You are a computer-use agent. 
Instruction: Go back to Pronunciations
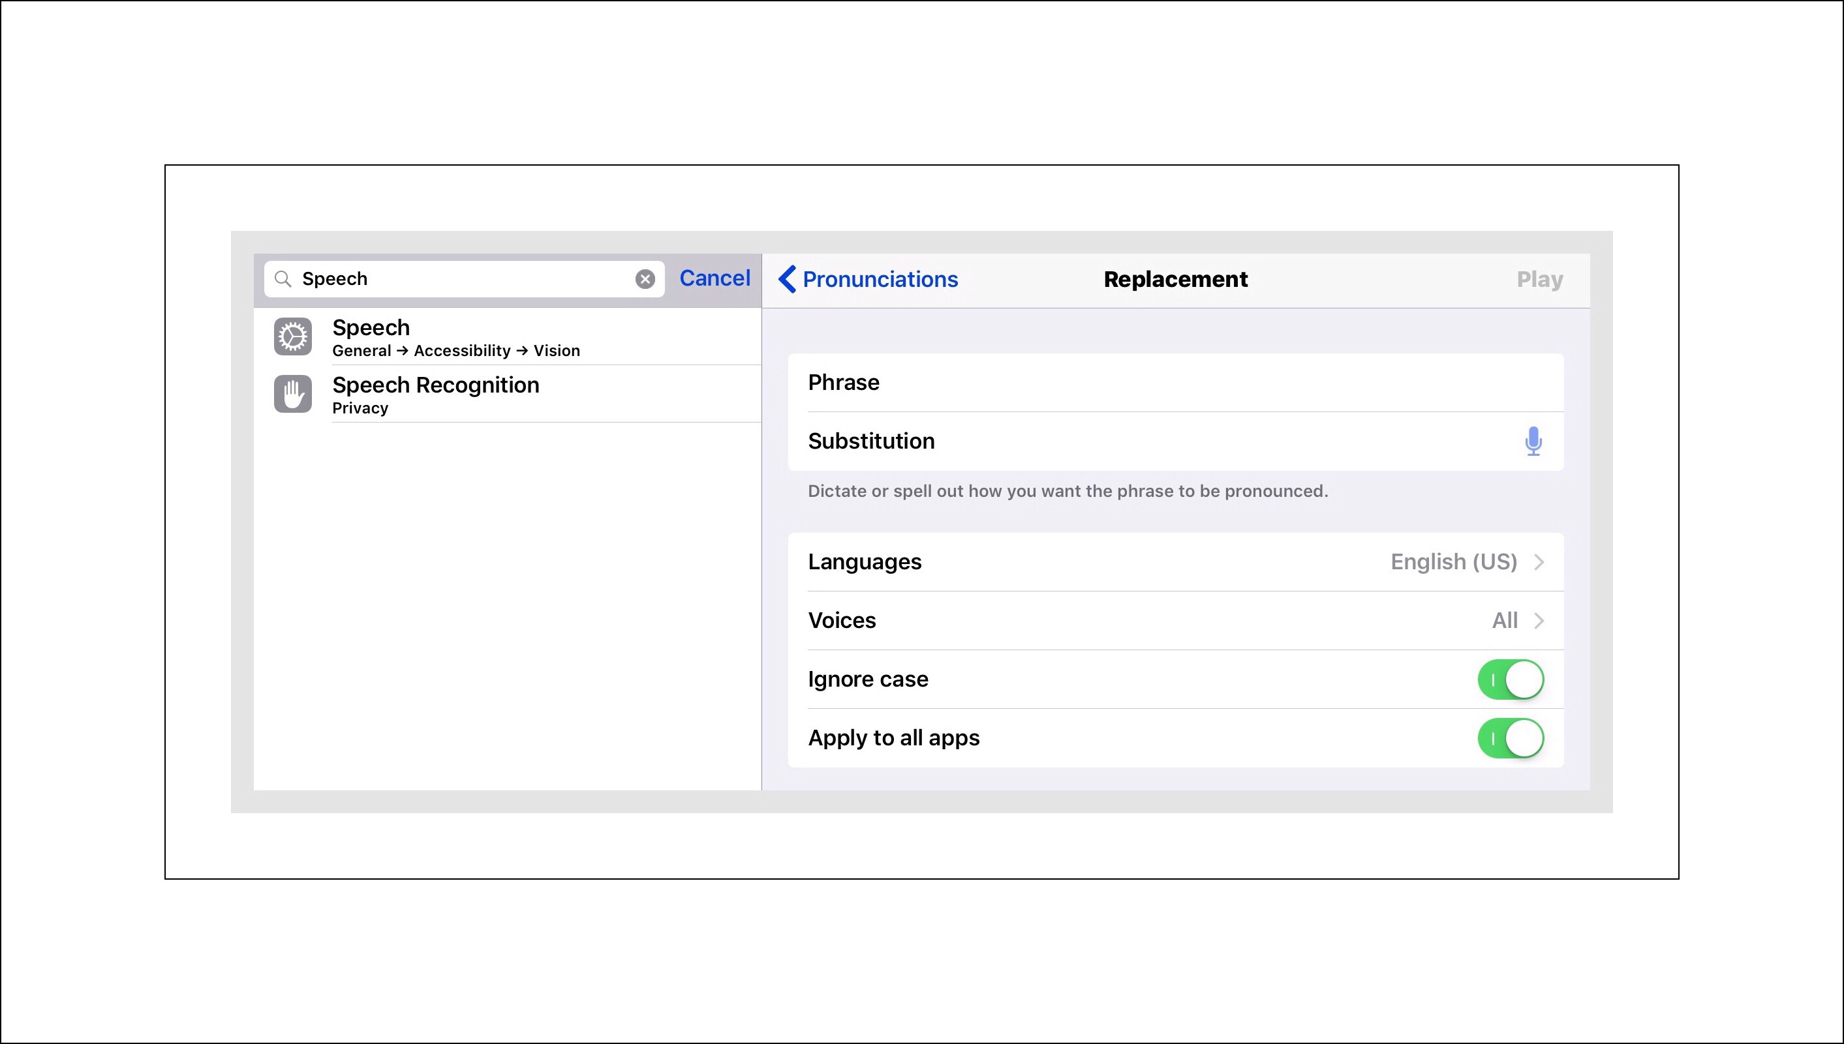coord(879,279)
